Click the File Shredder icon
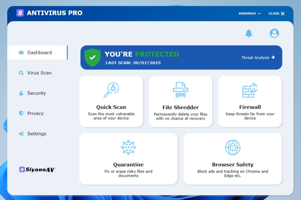The height and width of the screenshot is (200, 301). pos(181,90)
